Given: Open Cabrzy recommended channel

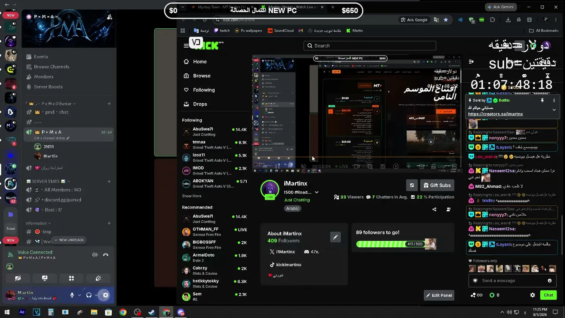Looking at the screenshot, I should pyautogui.click(x=215, y=270).
